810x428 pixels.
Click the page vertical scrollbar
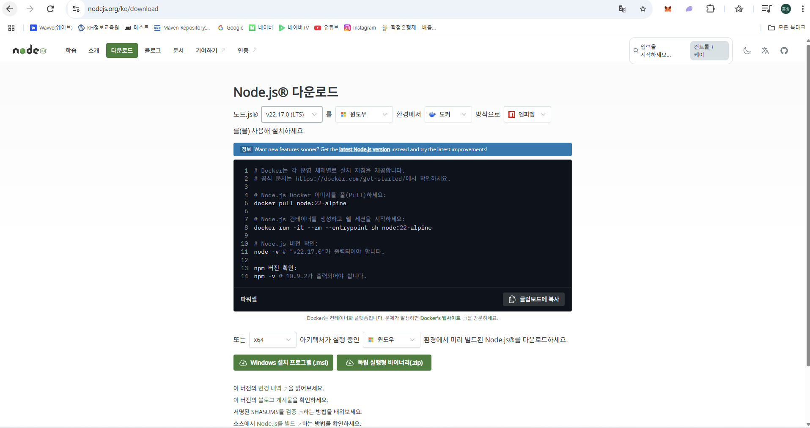pyautogui.click(x=807, y=205)
